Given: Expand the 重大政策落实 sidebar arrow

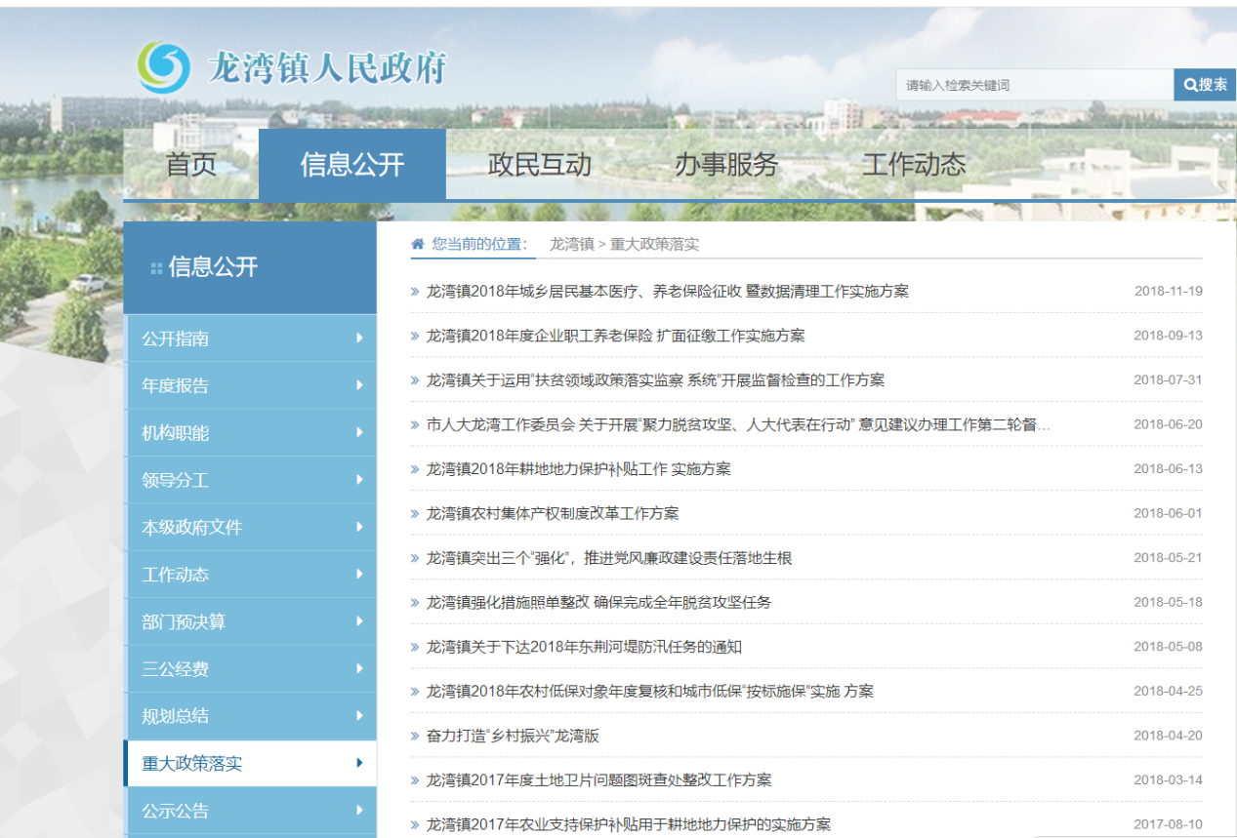Looking at the screenshot, I should pyautogui.click(x=359, y=763).
